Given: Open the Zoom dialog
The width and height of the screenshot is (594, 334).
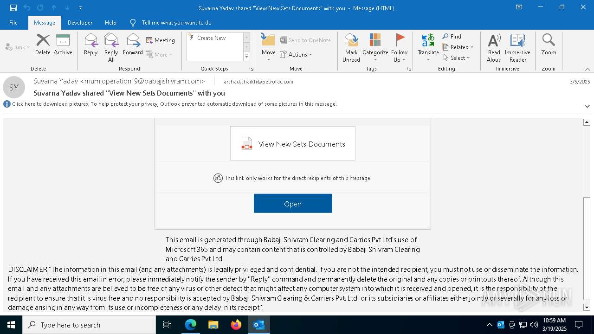Looking at the screenshot, I should (x=549, y=45).
